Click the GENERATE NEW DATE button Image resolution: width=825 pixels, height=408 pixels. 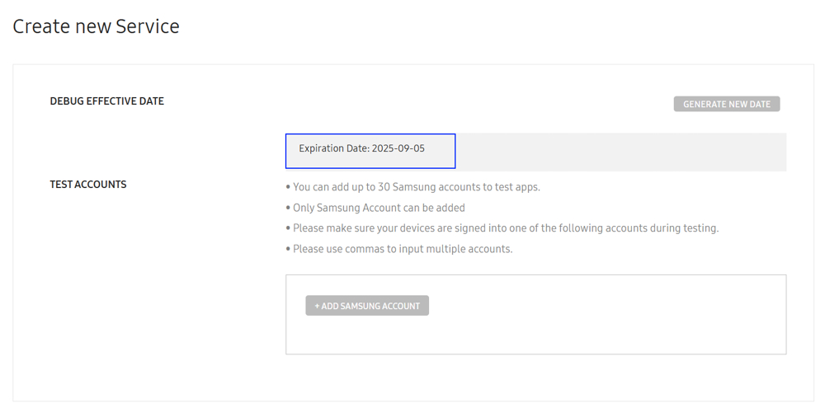click(727, 104)
